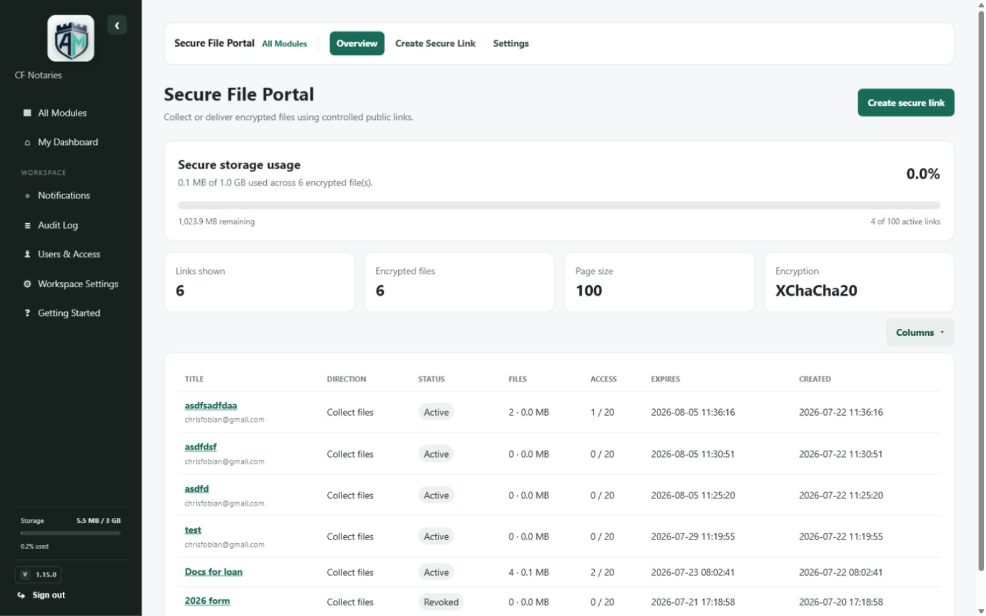Click the Workspace Settings gear icon
Screen dimensions: 986x616
pos(27,284)
